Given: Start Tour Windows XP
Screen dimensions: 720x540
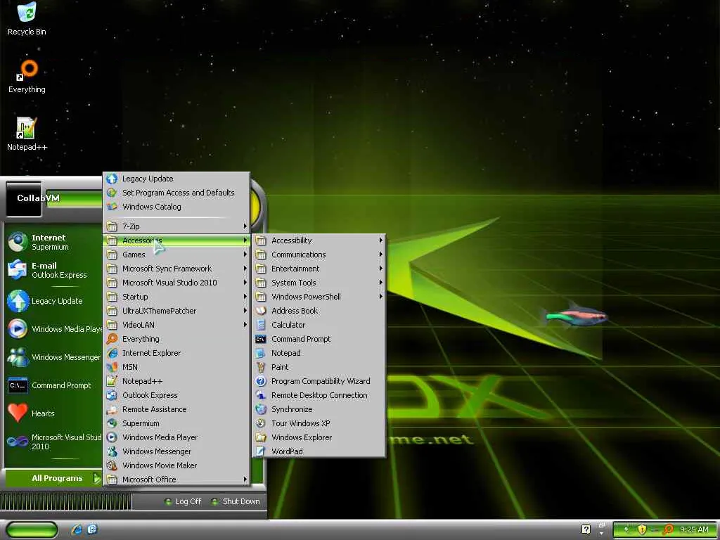Looking at the screenshot, I should (319, 423).
